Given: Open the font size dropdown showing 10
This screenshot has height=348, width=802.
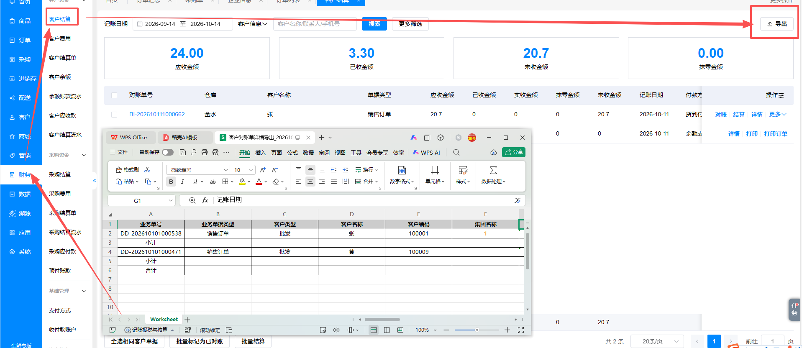Looking at the screenshot, I should point(251,170).
